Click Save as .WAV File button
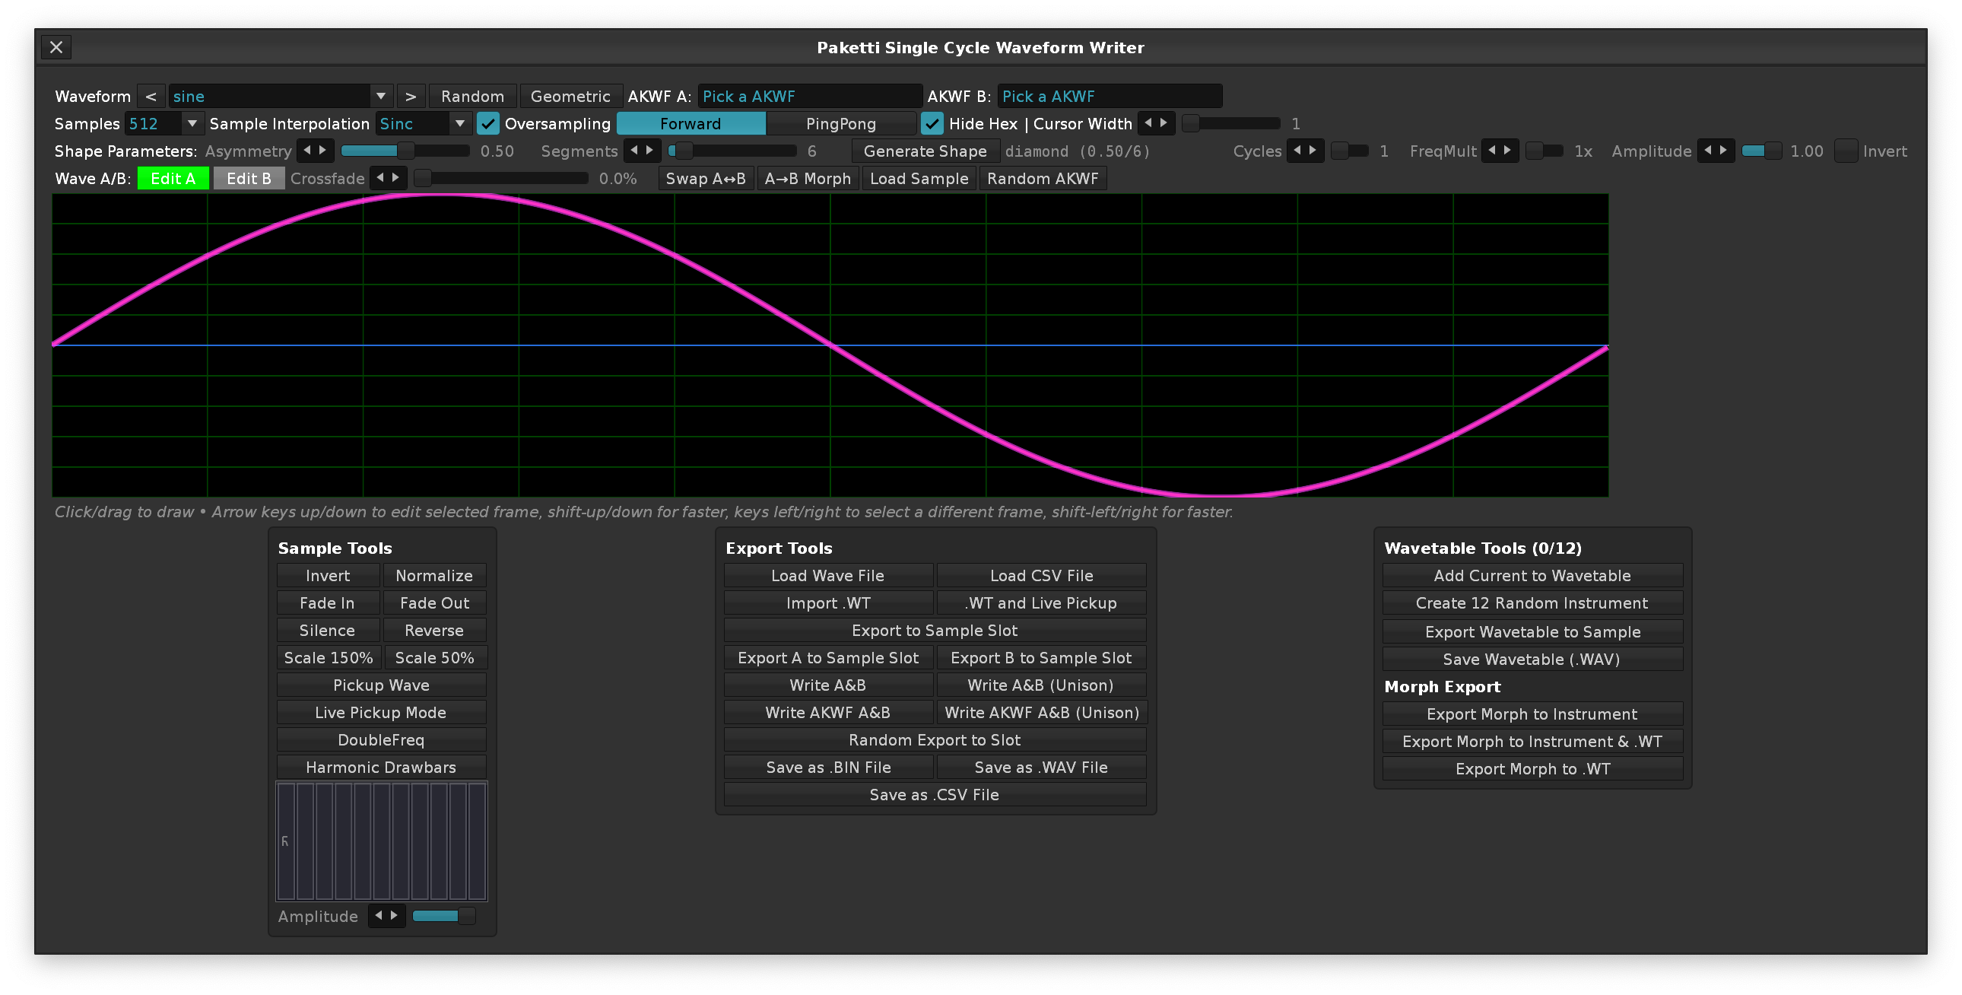Viewport: 1962px width, 995px height. click(x=1040, y=768)
